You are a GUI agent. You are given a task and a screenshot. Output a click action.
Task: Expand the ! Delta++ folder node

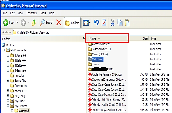click(x=8, y=65)
